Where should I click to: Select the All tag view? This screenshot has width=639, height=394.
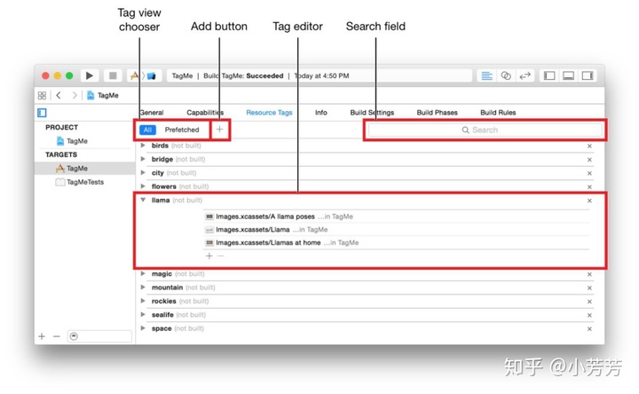pos(147,130)
